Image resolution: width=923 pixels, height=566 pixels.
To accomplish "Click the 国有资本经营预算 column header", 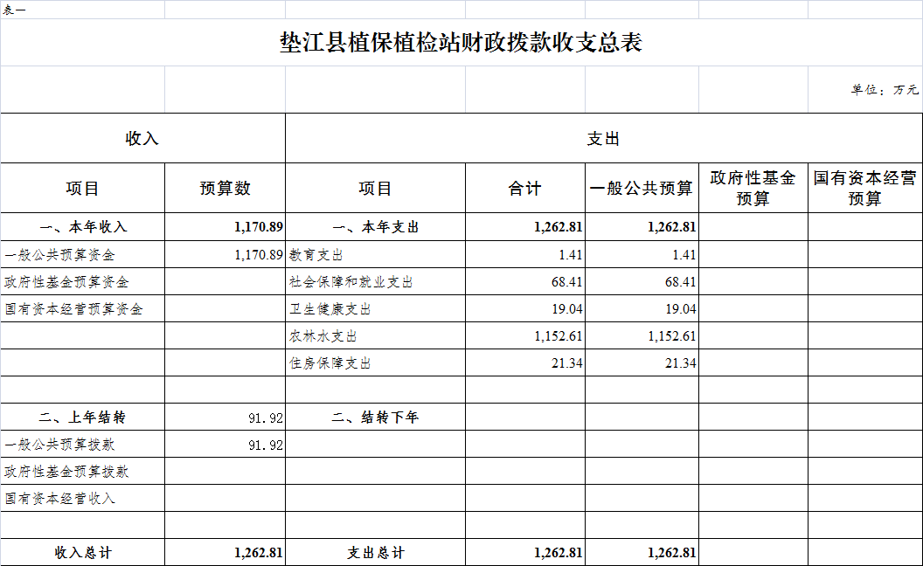I will [864, 189].
